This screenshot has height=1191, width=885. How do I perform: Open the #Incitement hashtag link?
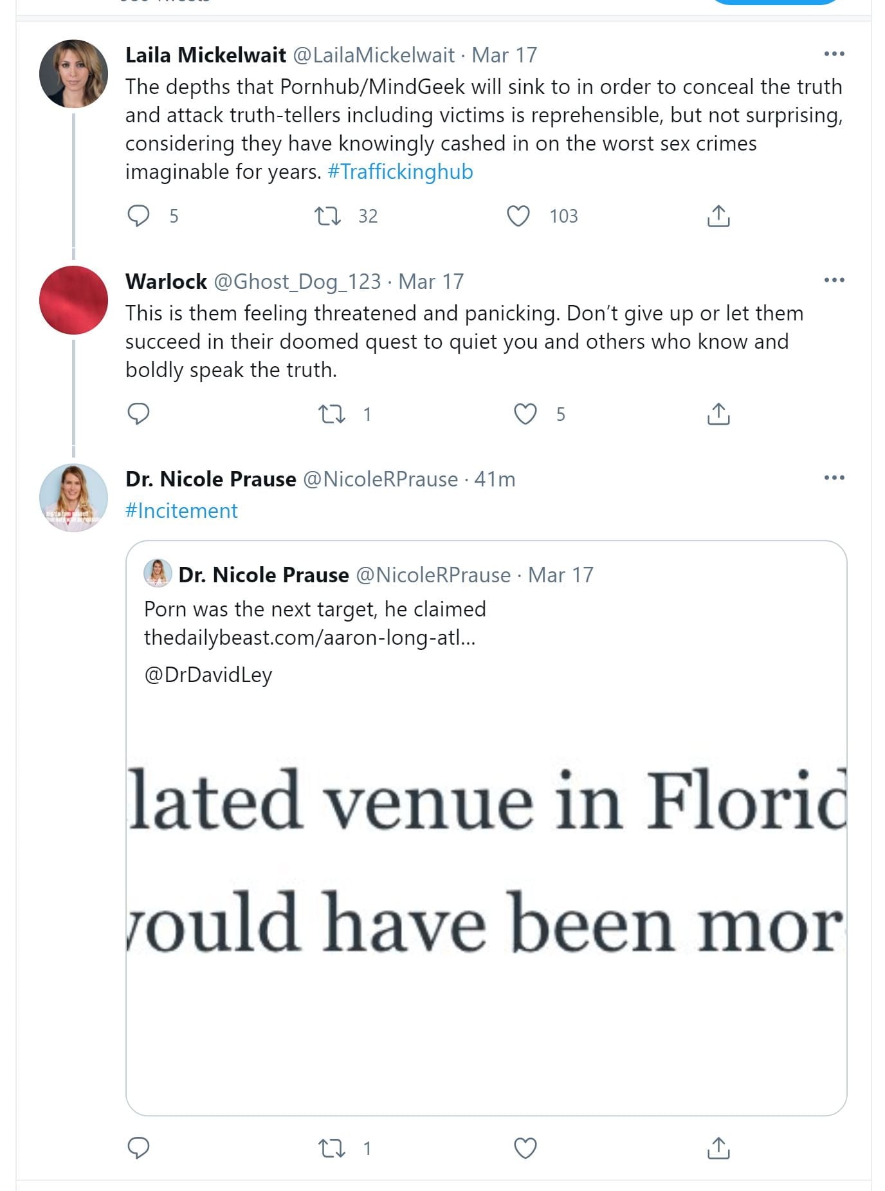click(181, 511)
